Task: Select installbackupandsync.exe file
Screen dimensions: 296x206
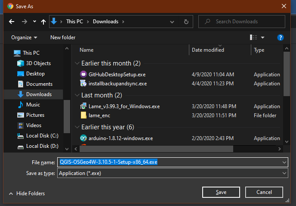Action: point(117,84)
